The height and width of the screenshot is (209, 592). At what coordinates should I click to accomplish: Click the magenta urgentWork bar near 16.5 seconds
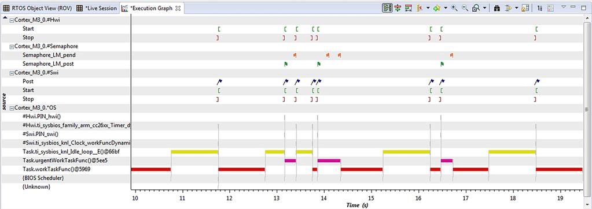447,161
